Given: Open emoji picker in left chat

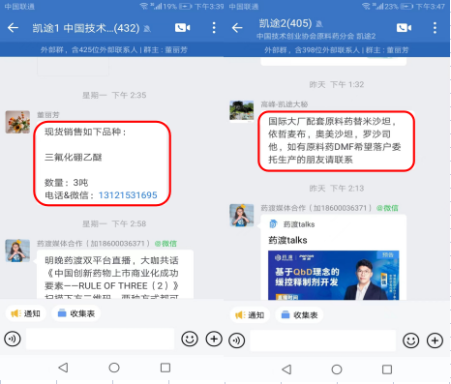Looking at the screenshot, I should pos(190,339).
